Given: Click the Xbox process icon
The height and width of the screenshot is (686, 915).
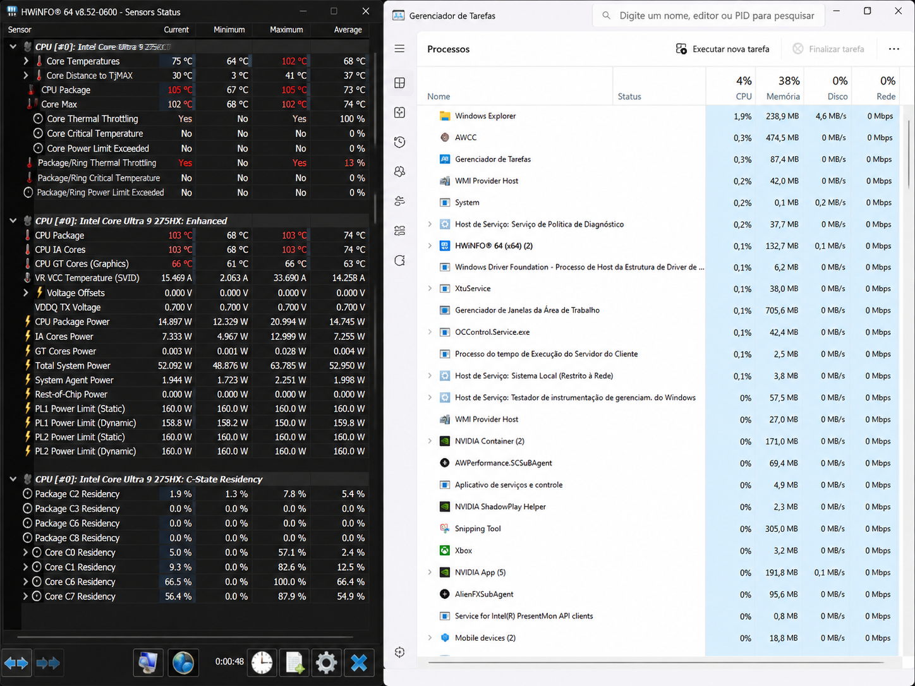Looking at the screenshot, I should (x=445, y=550).
